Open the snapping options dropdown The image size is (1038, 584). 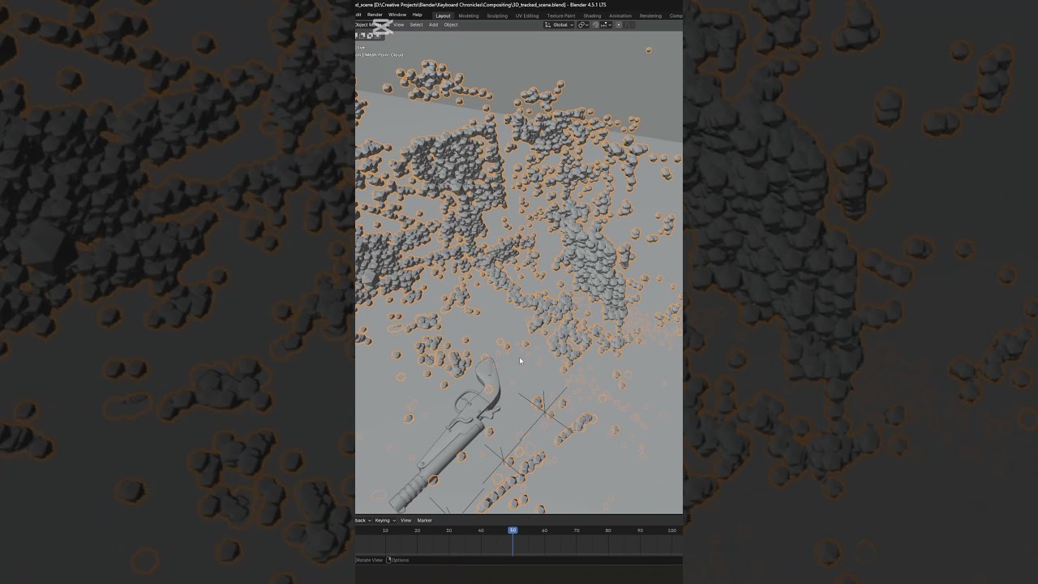(x=606, y=25)
